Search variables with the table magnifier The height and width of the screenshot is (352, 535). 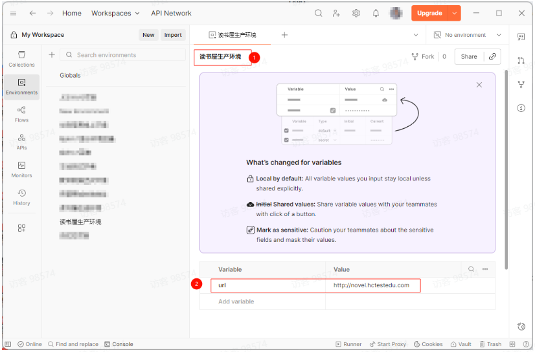tap(471, 269)
